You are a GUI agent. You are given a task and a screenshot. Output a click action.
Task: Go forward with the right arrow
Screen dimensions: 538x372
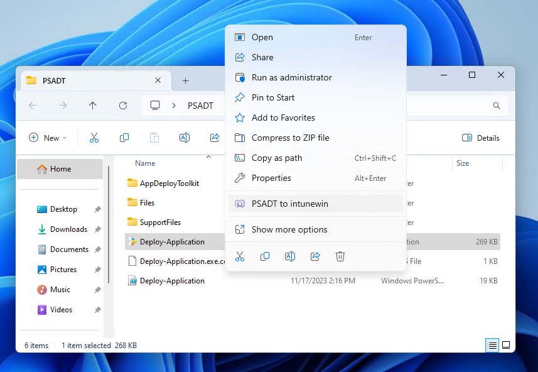pyautogui.click(x=63, y=106)
